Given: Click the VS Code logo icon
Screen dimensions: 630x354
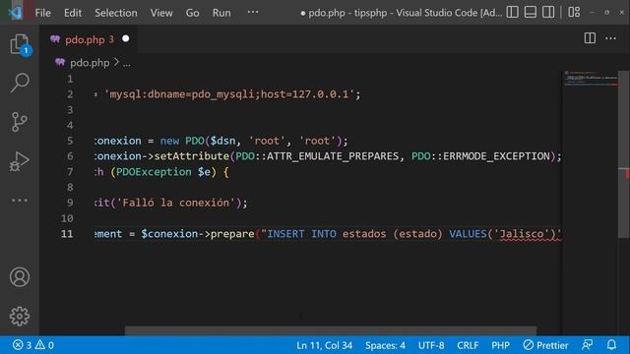Looking at the screenshot, I should 16,13.
